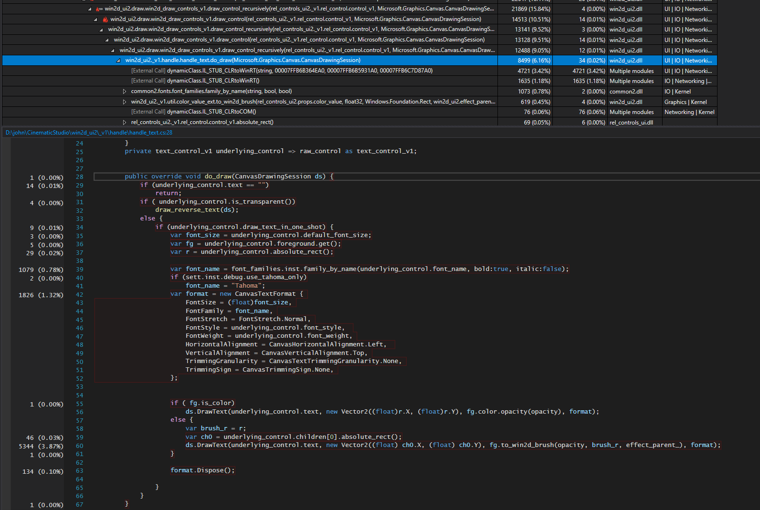Click the private text_control_v1 underlying_control line
The image size is (760, 510).
point(271,151)
